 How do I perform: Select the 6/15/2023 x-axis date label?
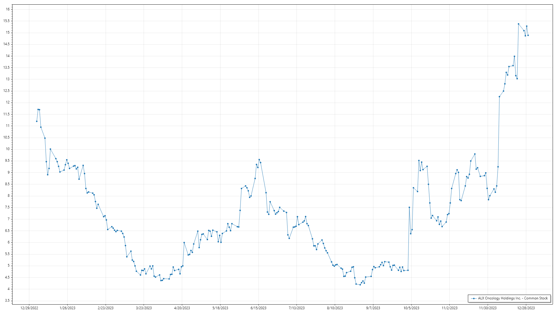258,308
